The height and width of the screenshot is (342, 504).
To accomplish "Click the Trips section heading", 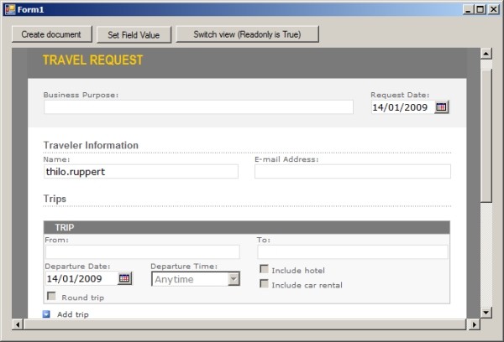I will [x=55, y=199].
